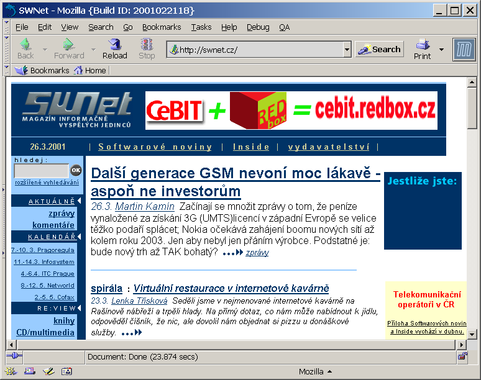Follow the vydavatelství link

pos(329,147)
